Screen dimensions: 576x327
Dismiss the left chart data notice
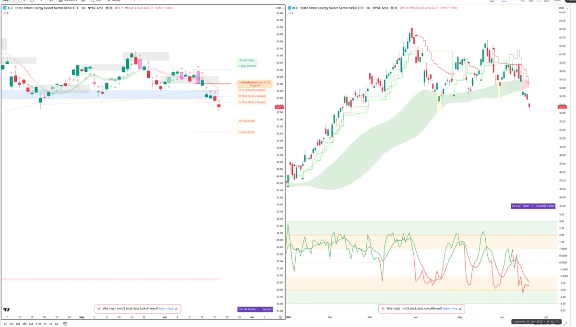click(x=177, y=309)
